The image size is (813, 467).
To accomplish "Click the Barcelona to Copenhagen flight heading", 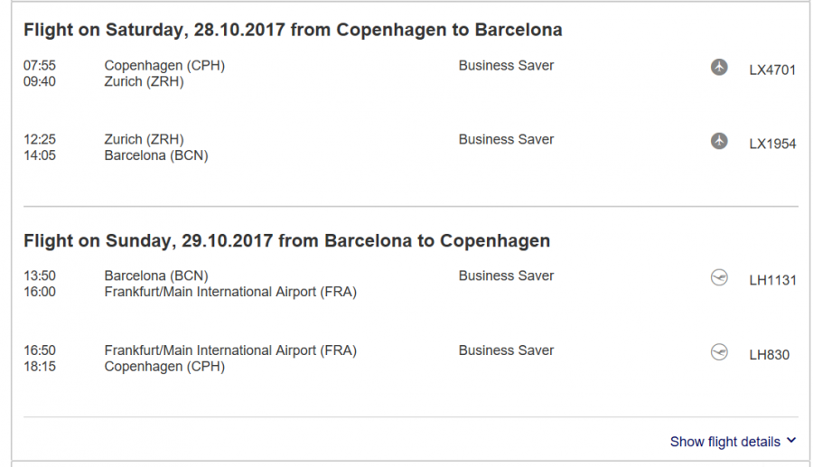I will (286, 241).
